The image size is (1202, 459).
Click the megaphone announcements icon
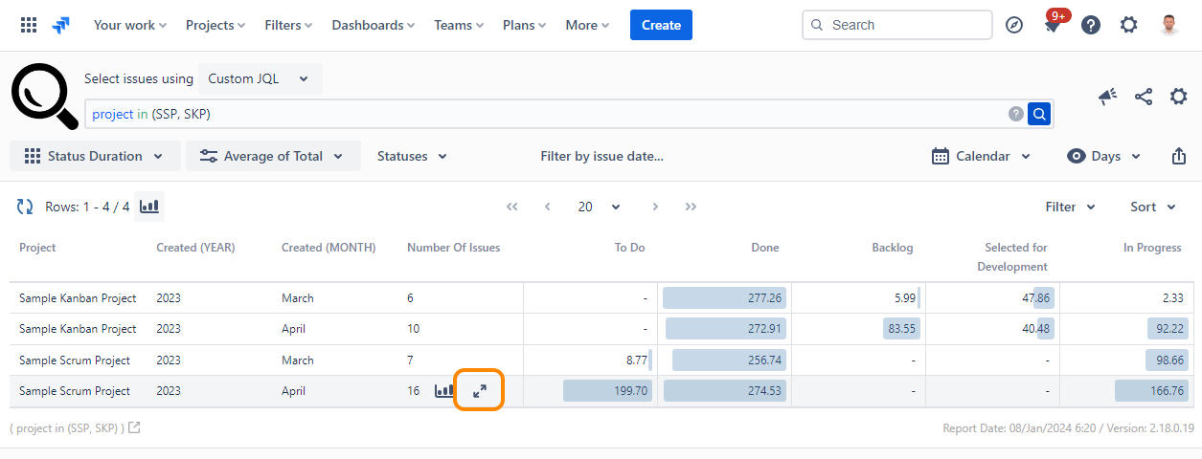pyautogui.click(x=1107, y=97)
